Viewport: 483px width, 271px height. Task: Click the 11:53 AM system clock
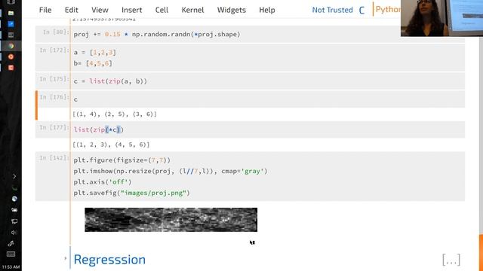(11, 266)
